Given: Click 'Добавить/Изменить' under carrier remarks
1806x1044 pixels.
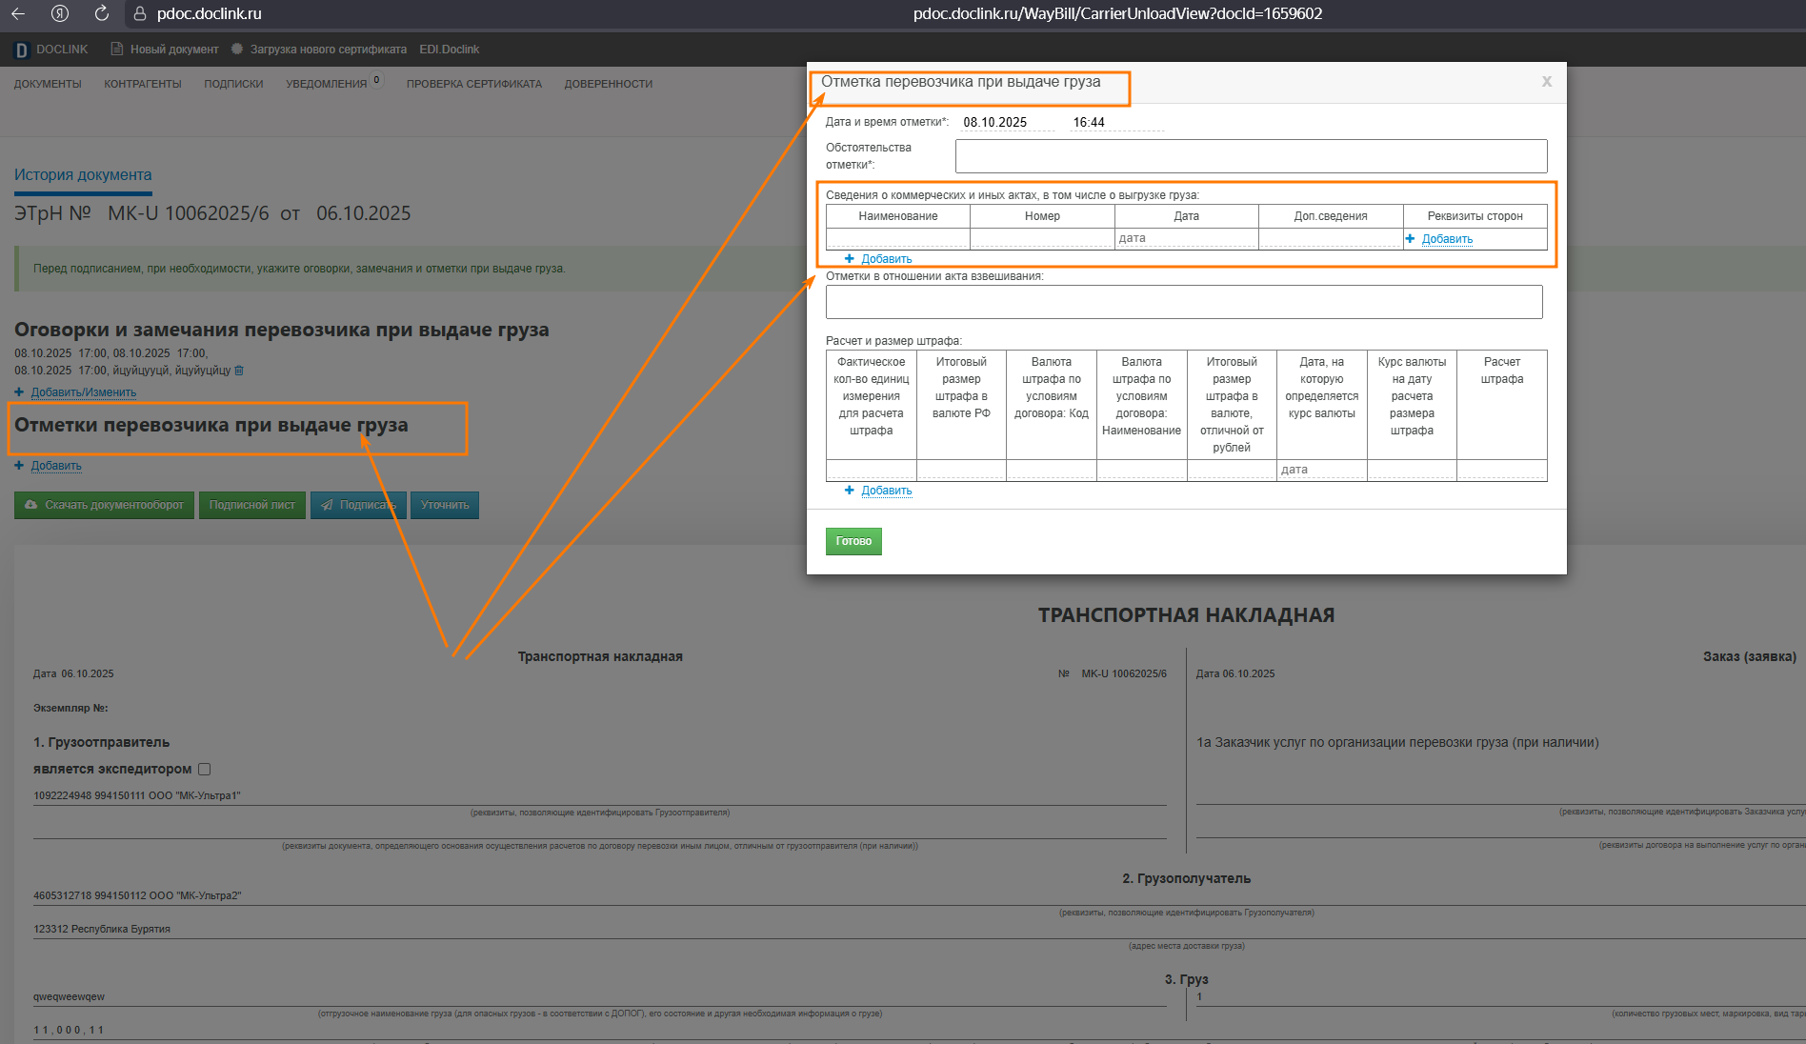Looking at the screenshot, I should [84, 392].
